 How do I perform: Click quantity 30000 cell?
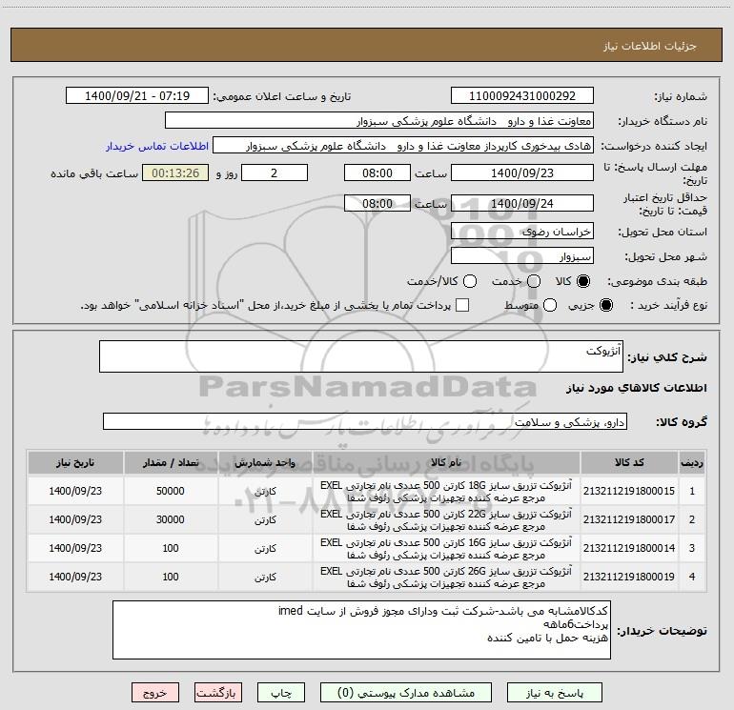tap(171, 519)
